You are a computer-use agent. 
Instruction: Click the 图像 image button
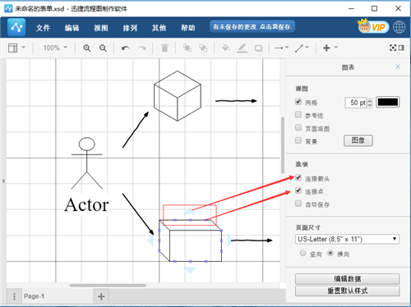click(358, 140)
